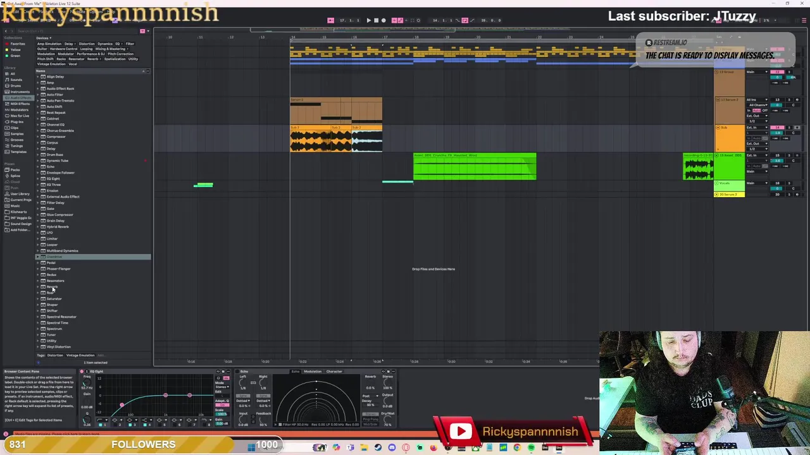This screenshot has height=455, width=810.
Task: Toggle the Adapt. Q On button
Action: 221,405
